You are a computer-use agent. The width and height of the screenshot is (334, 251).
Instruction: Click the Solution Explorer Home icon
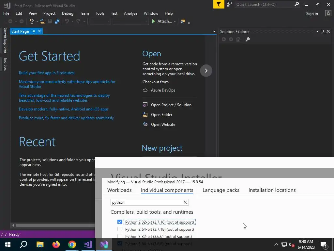click(238, 39)
